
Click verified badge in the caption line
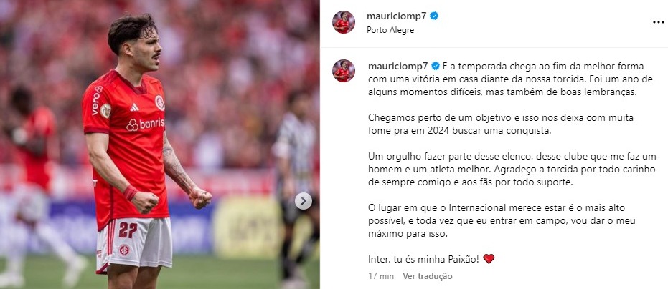(x=436, y=67)
